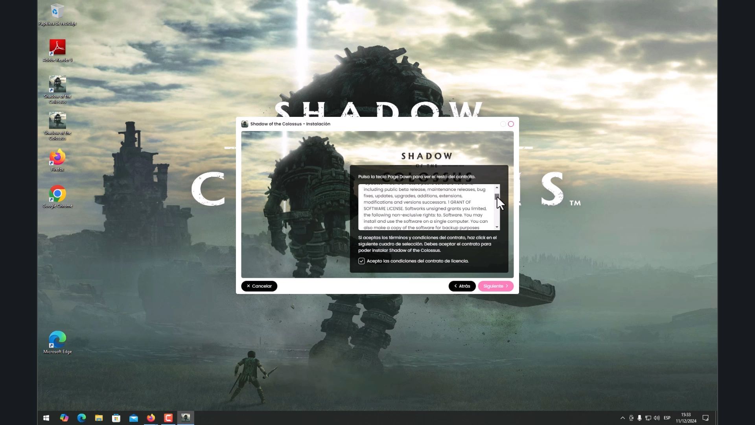The width and height of the screenshot is (755, 425).
Task: Open the Windows Start menu
Action: coord(46,418)
